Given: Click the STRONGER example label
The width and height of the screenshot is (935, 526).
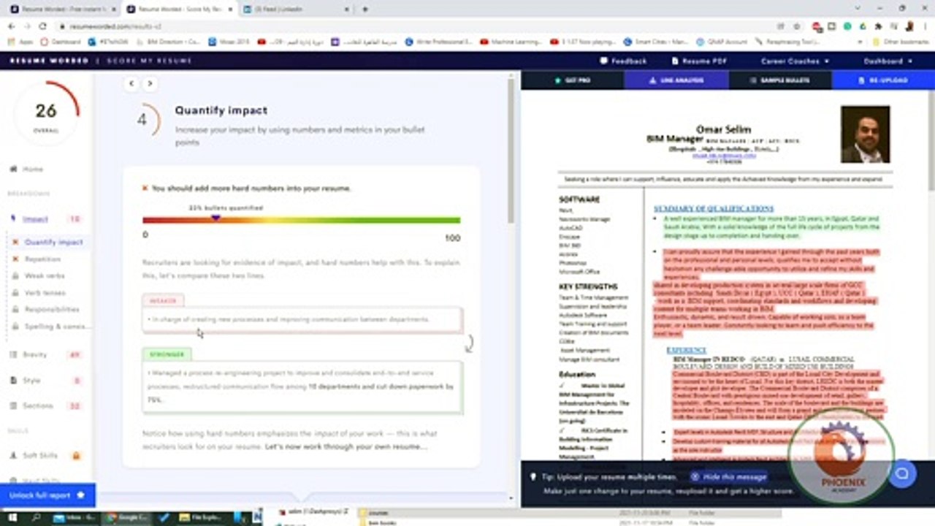Looking at the screenshot, I should [167, 354].
